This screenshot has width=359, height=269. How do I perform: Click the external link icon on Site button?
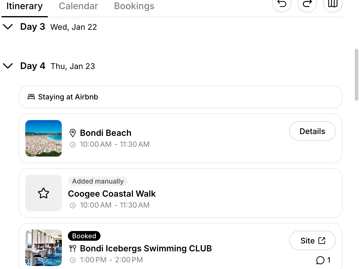pos(321,240)
